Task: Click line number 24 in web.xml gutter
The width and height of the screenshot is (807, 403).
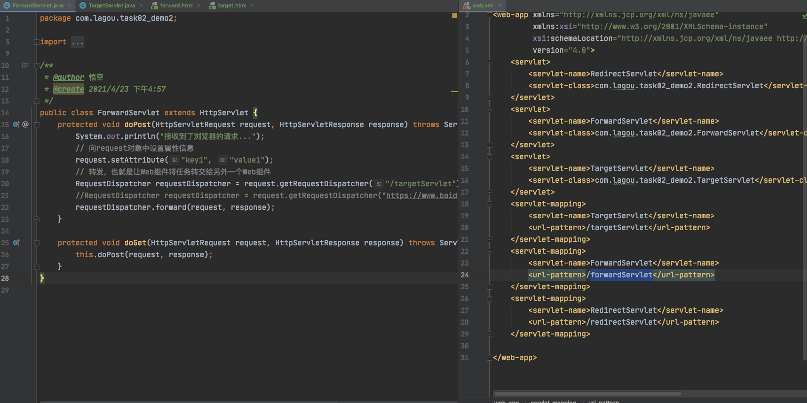Action: coord(465,275)
